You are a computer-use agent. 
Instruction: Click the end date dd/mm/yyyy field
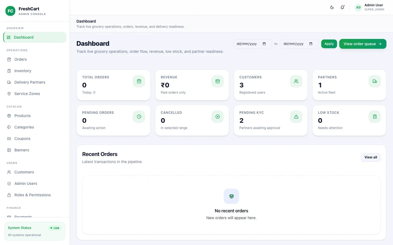[x=299, y=44]
